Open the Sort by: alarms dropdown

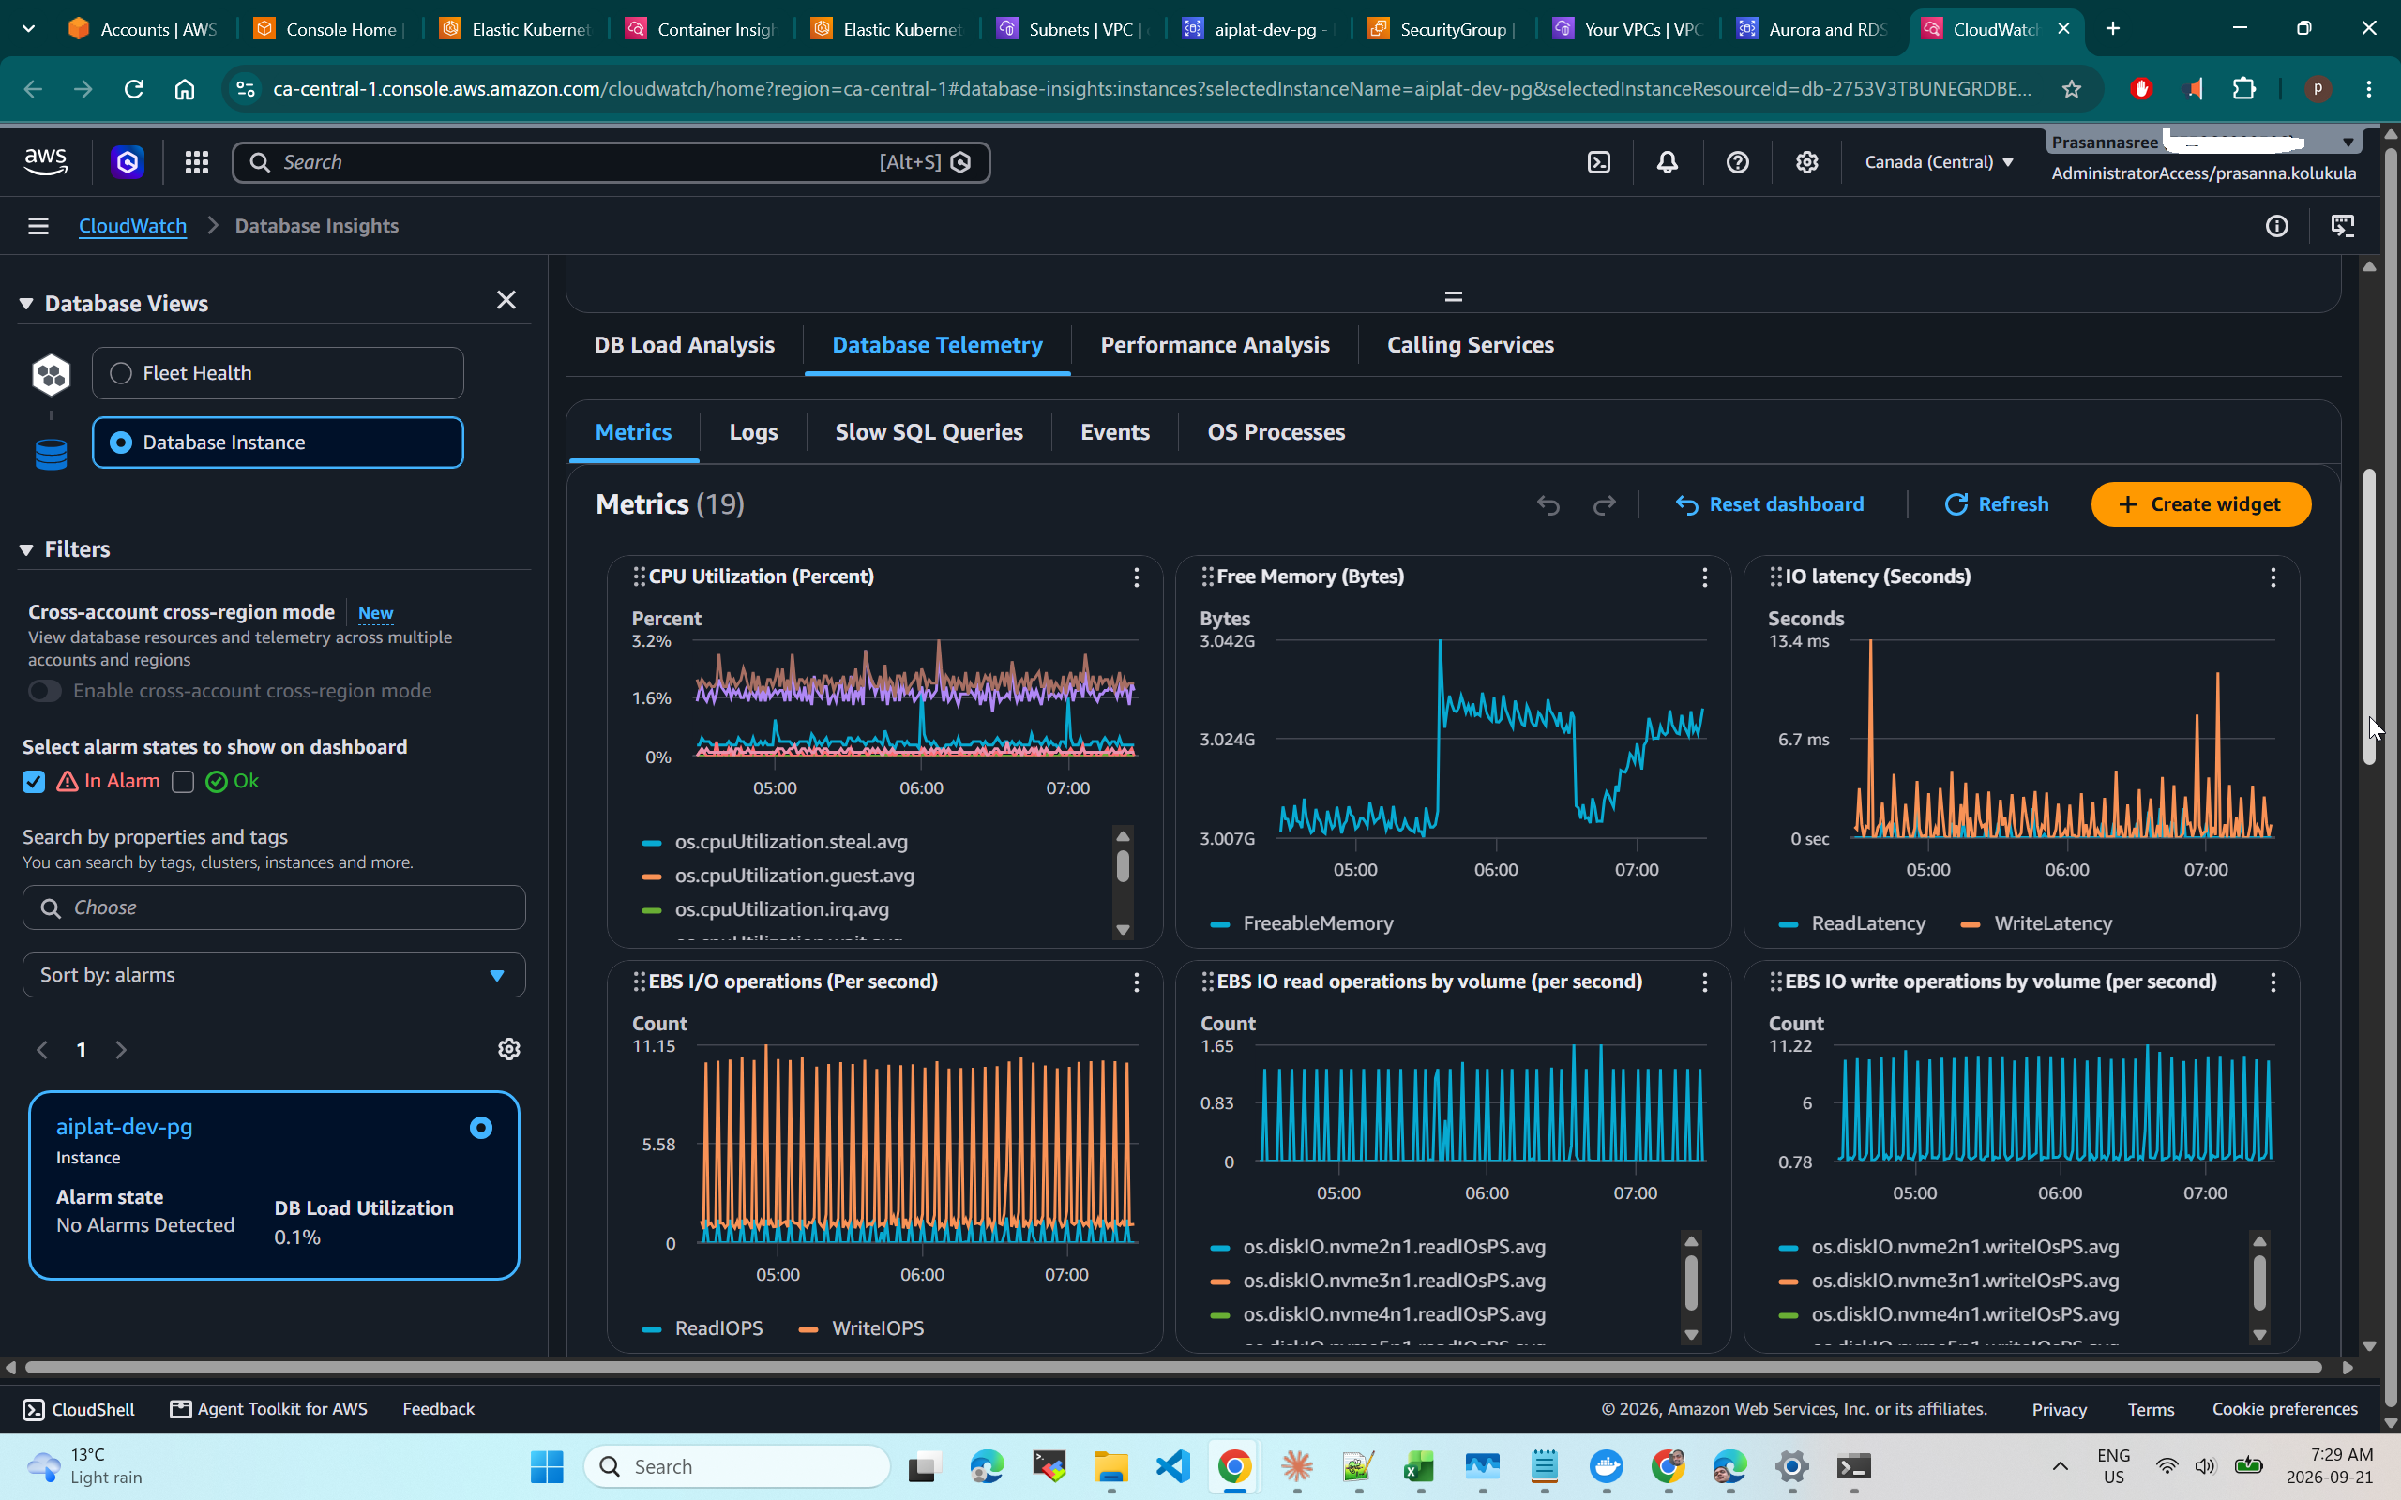274,975
